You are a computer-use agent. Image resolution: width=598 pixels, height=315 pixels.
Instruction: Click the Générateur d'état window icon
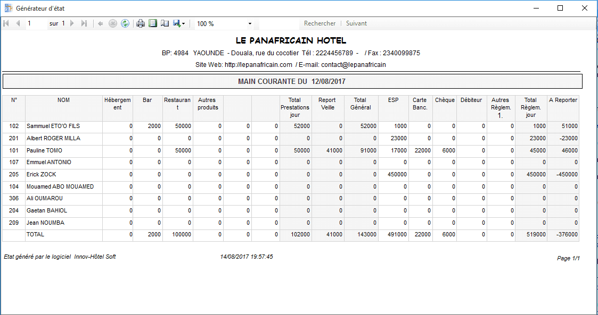pyautogui.click(x=8, y=8)
